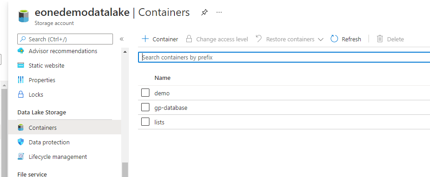Select Change access level text
Image resolution: width=430 pixels, height=177 pixels.
coord(222,39)
